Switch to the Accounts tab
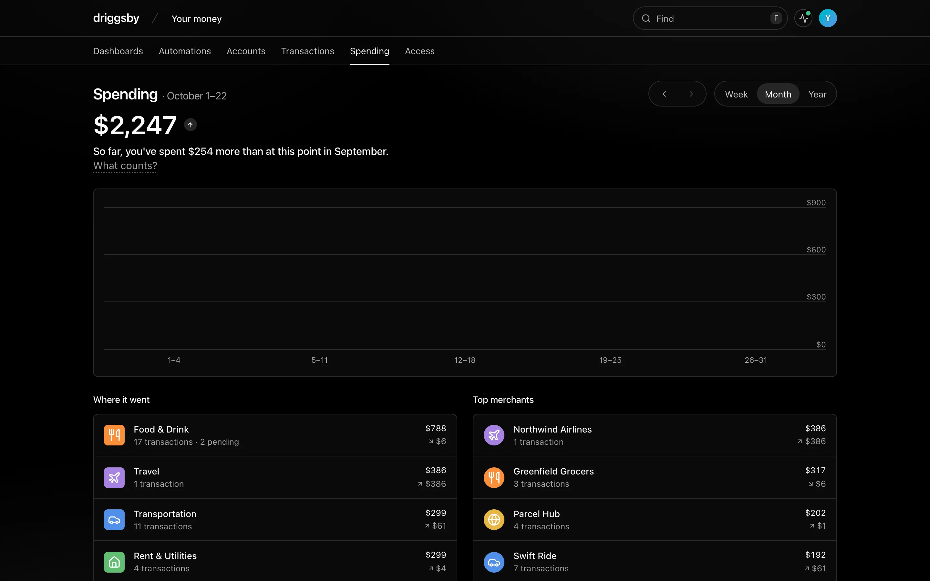This screenshot has height=581, width=930. point(246,51)
